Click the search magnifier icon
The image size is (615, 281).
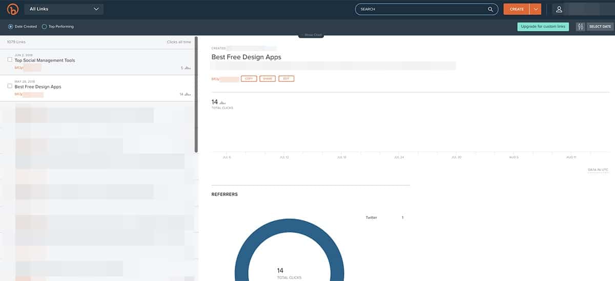[490, 9]
